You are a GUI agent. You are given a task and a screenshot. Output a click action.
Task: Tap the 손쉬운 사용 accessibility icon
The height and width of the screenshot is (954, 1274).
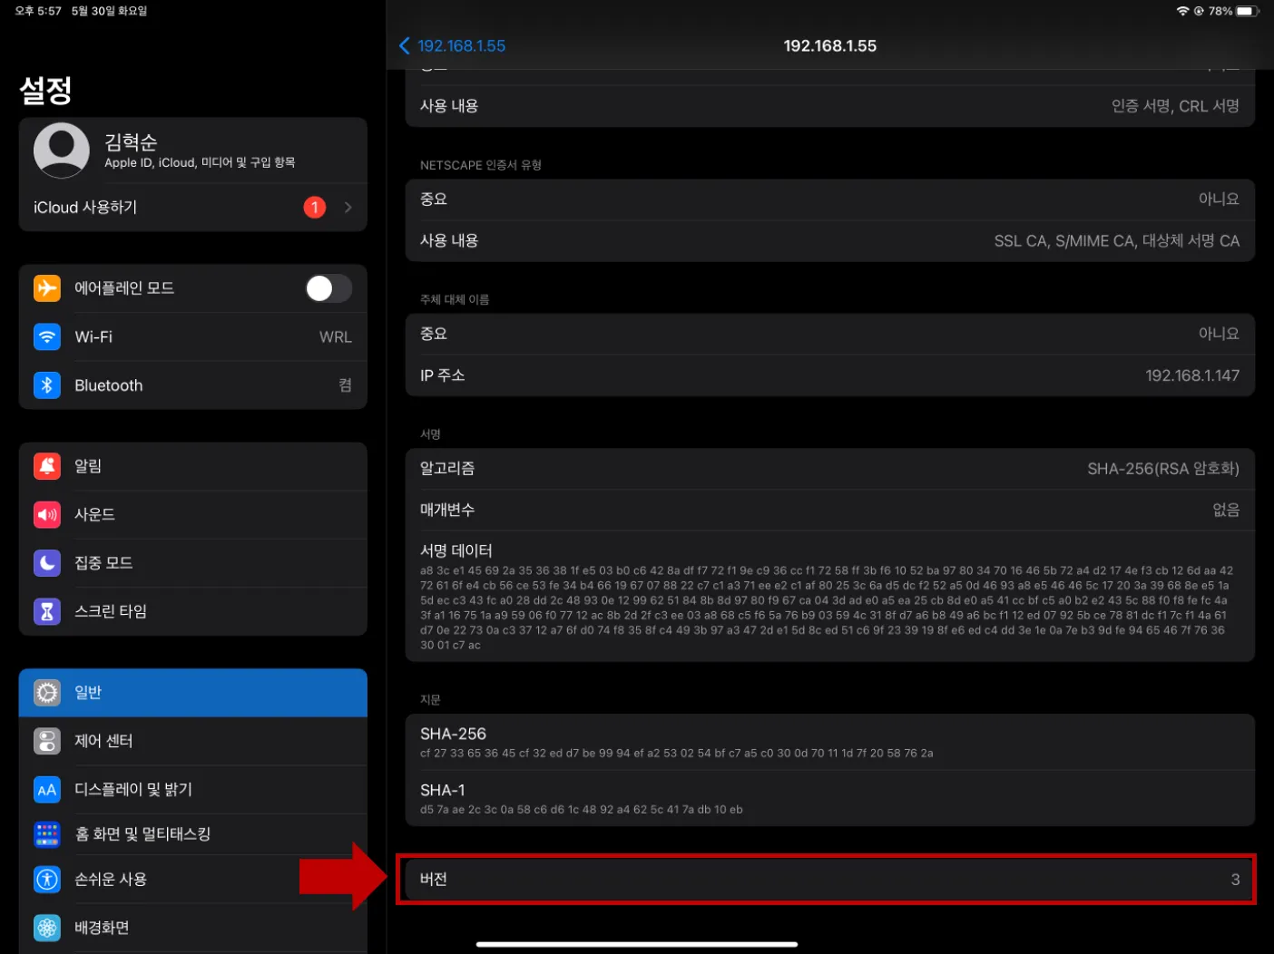click(x=47, y=879)
